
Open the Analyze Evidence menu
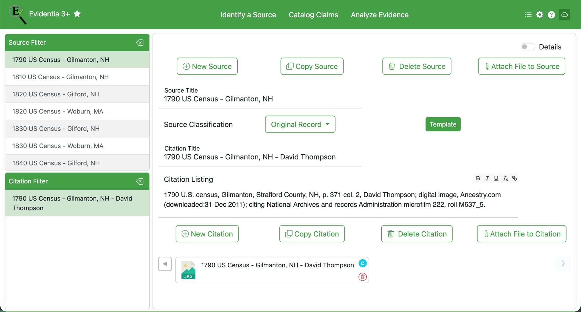click(x=380, y=15)
